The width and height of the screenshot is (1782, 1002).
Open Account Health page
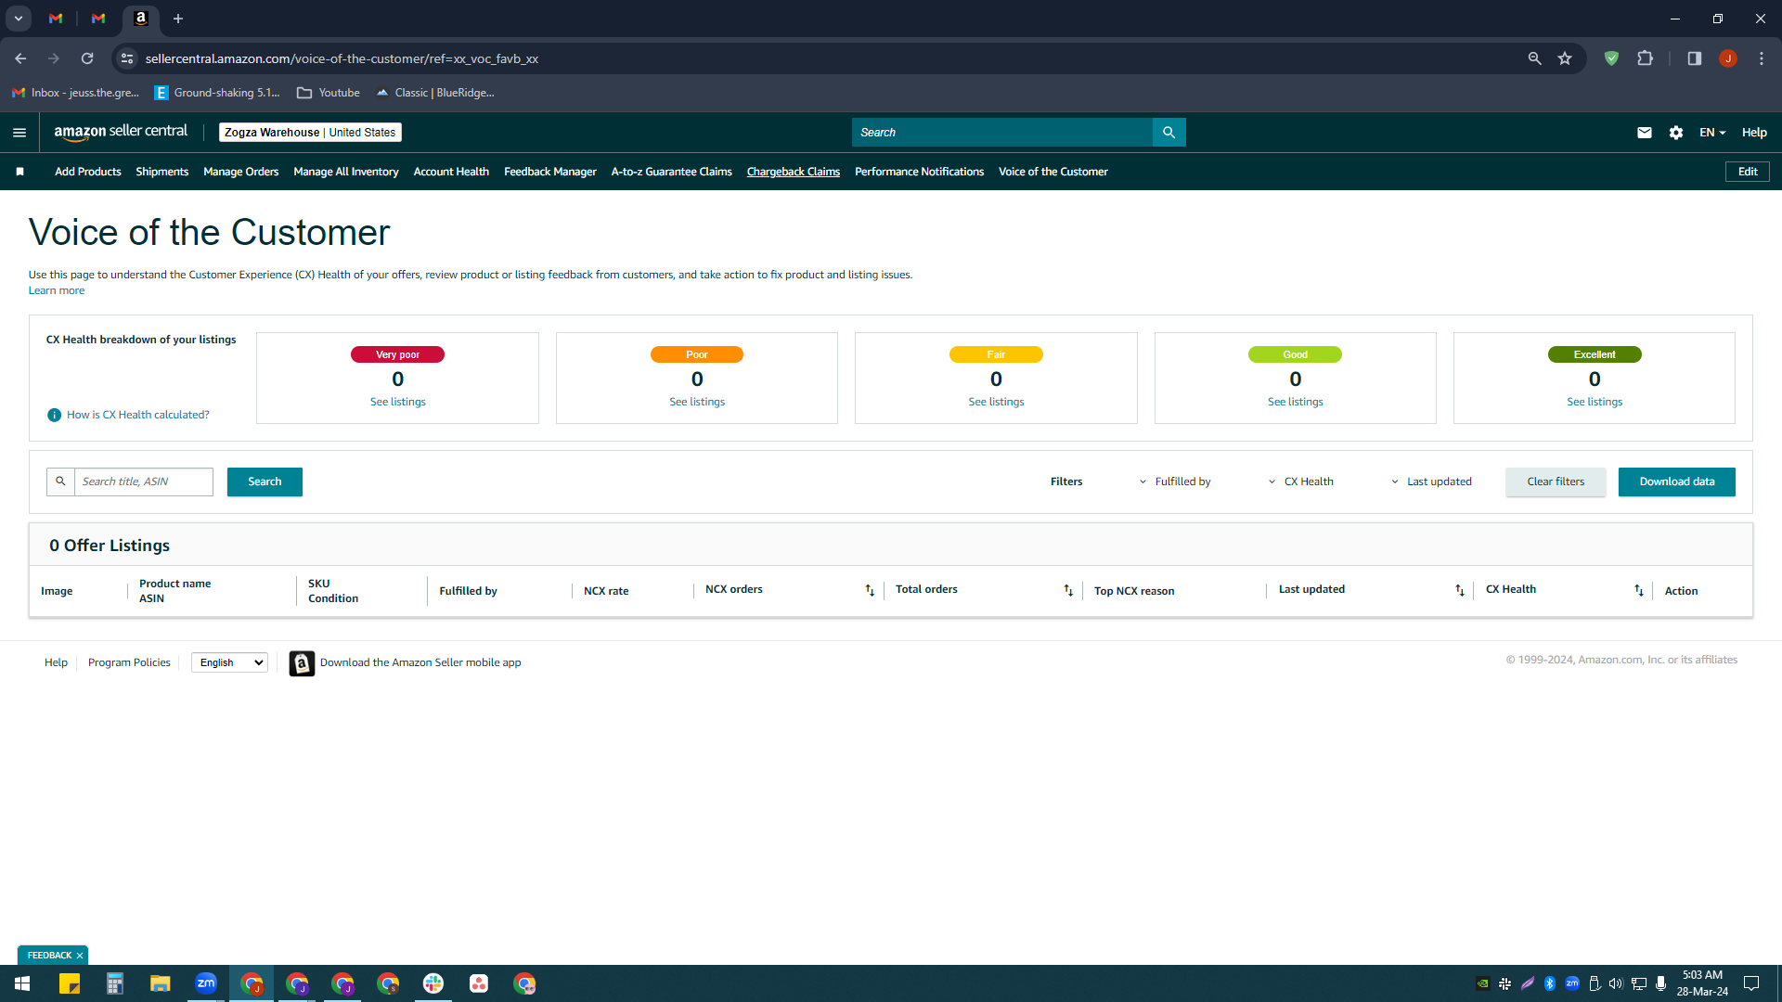pos(451,172)
